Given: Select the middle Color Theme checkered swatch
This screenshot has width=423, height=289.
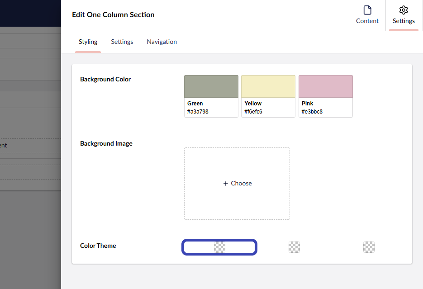Looking at the screenshot, I should coord(294,247).
